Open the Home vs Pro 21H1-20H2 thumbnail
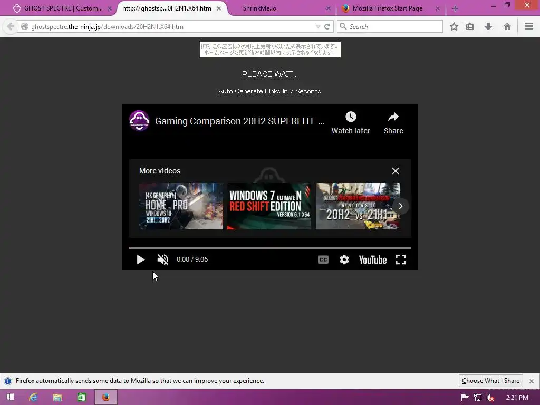Viewport: 540px width, 405px height. pyautogui.click(x=181, y=206)
